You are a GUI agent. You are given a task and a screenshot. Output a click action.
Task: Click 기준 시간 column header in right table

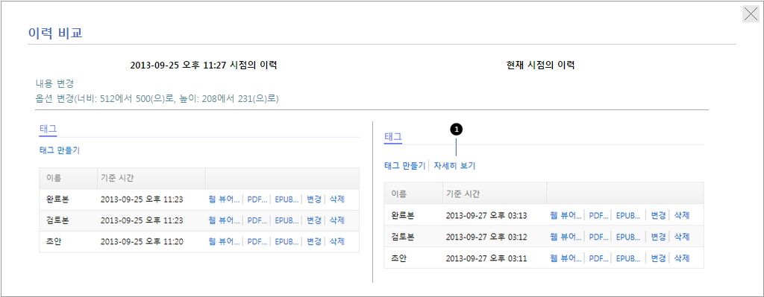coord(463,193)
